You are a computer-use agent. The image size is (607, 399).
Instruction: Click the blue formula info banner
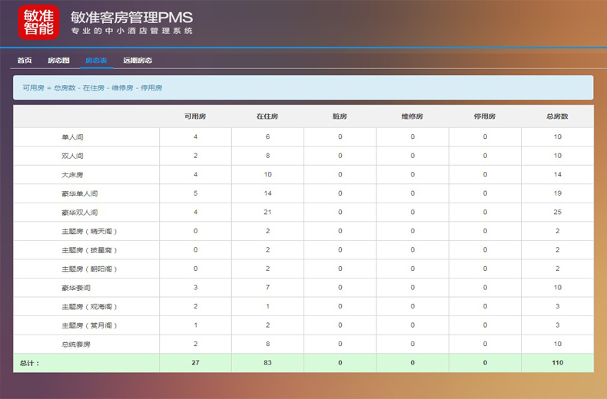point(303,87)
